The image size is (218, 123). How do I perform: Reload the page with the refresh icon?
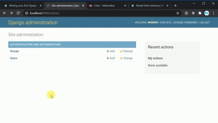18,13
